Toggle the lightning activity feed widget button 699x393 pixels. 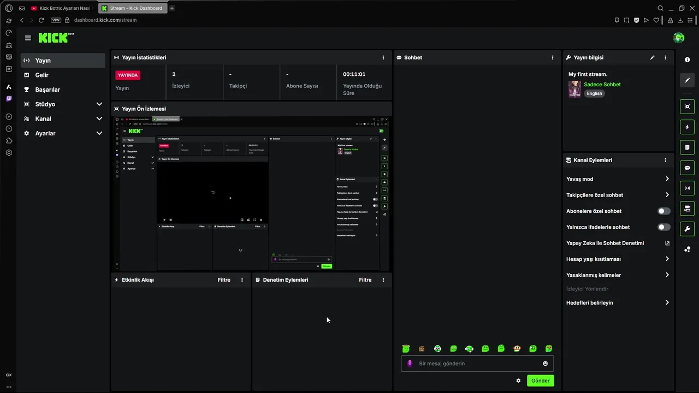[687, 127]
